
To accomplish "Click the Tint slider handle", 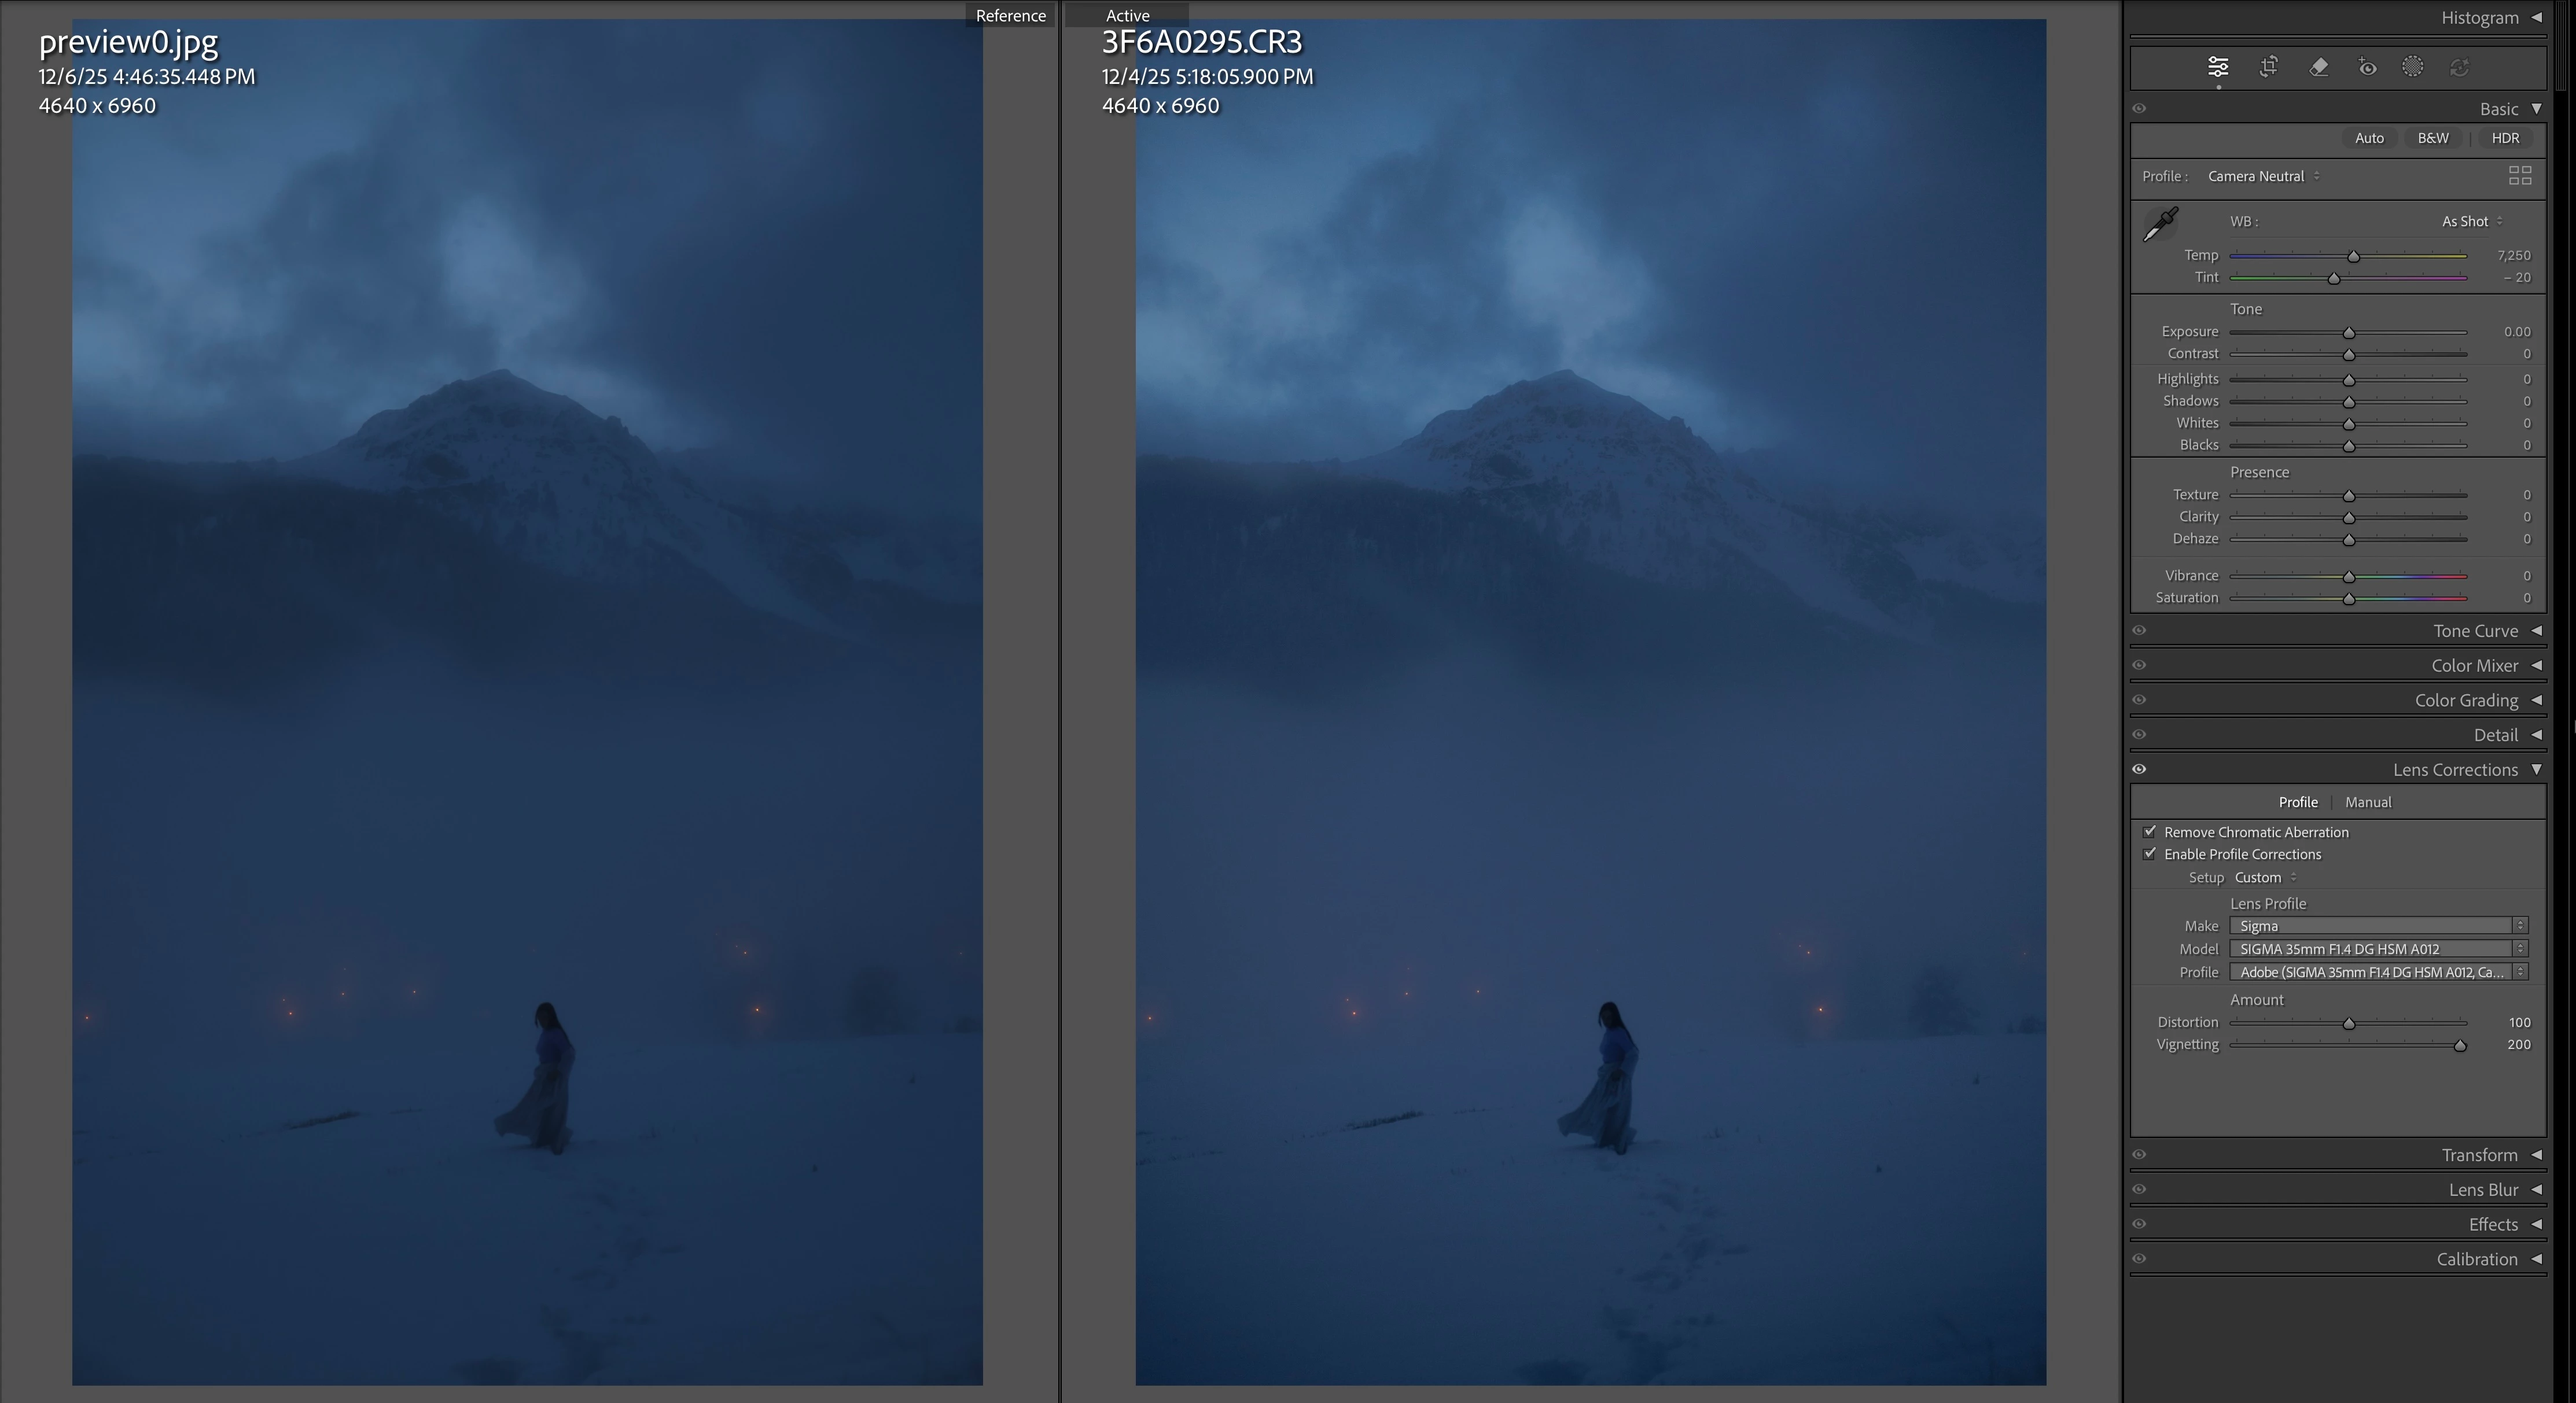I will tap(2333, 279).
